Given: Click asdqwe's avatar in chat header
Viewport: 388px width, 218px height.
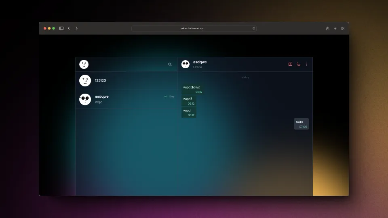Looking at the screenshot, I should (x=186, y=64).
